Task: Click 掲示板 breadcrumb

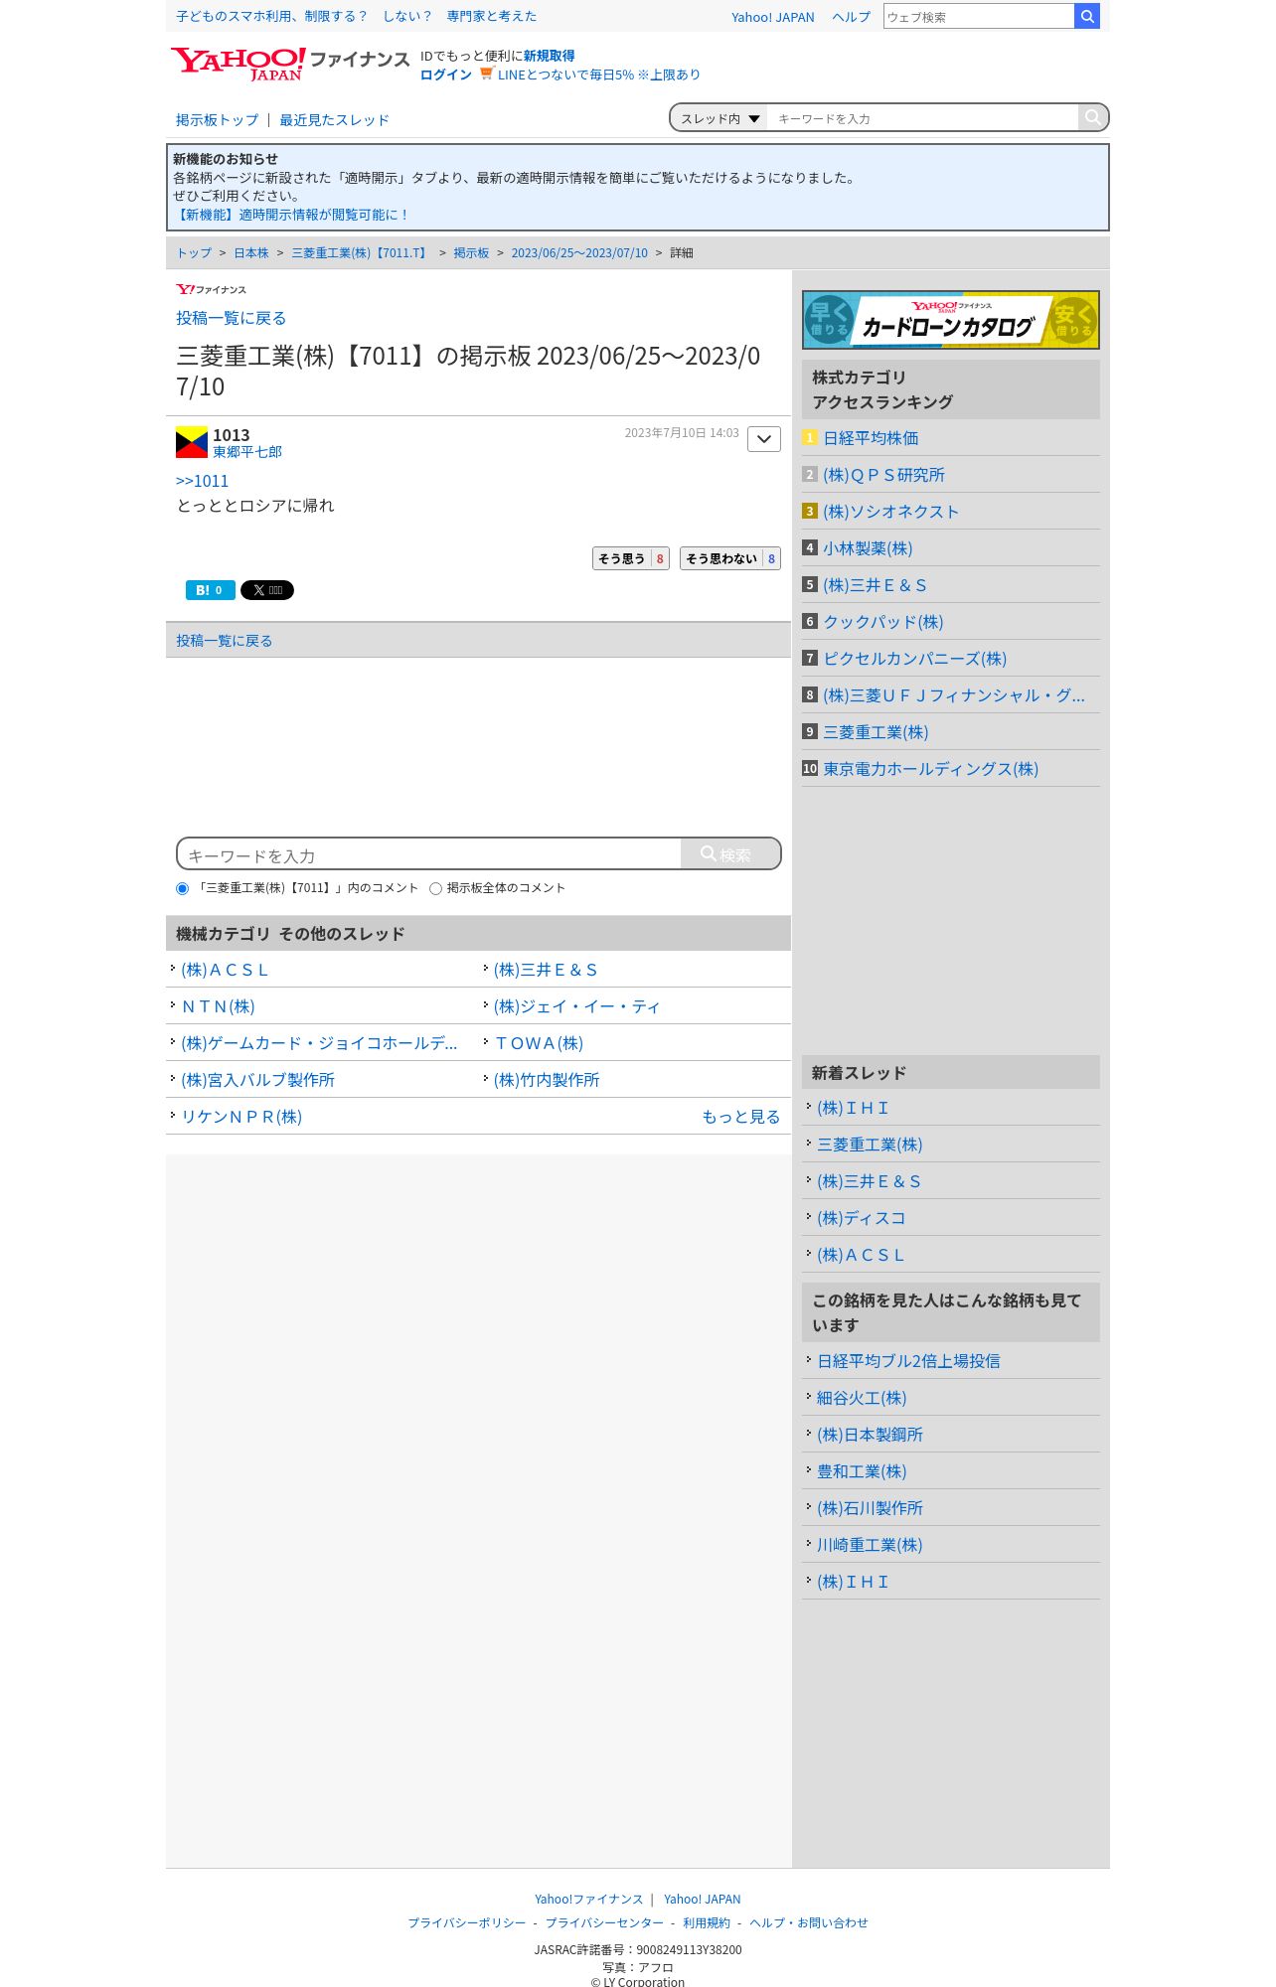Action: [x=471, y=253]
